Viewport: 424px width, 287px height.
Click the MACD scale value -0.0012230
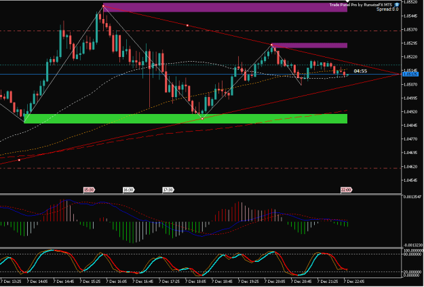click(x=412, y=245)
